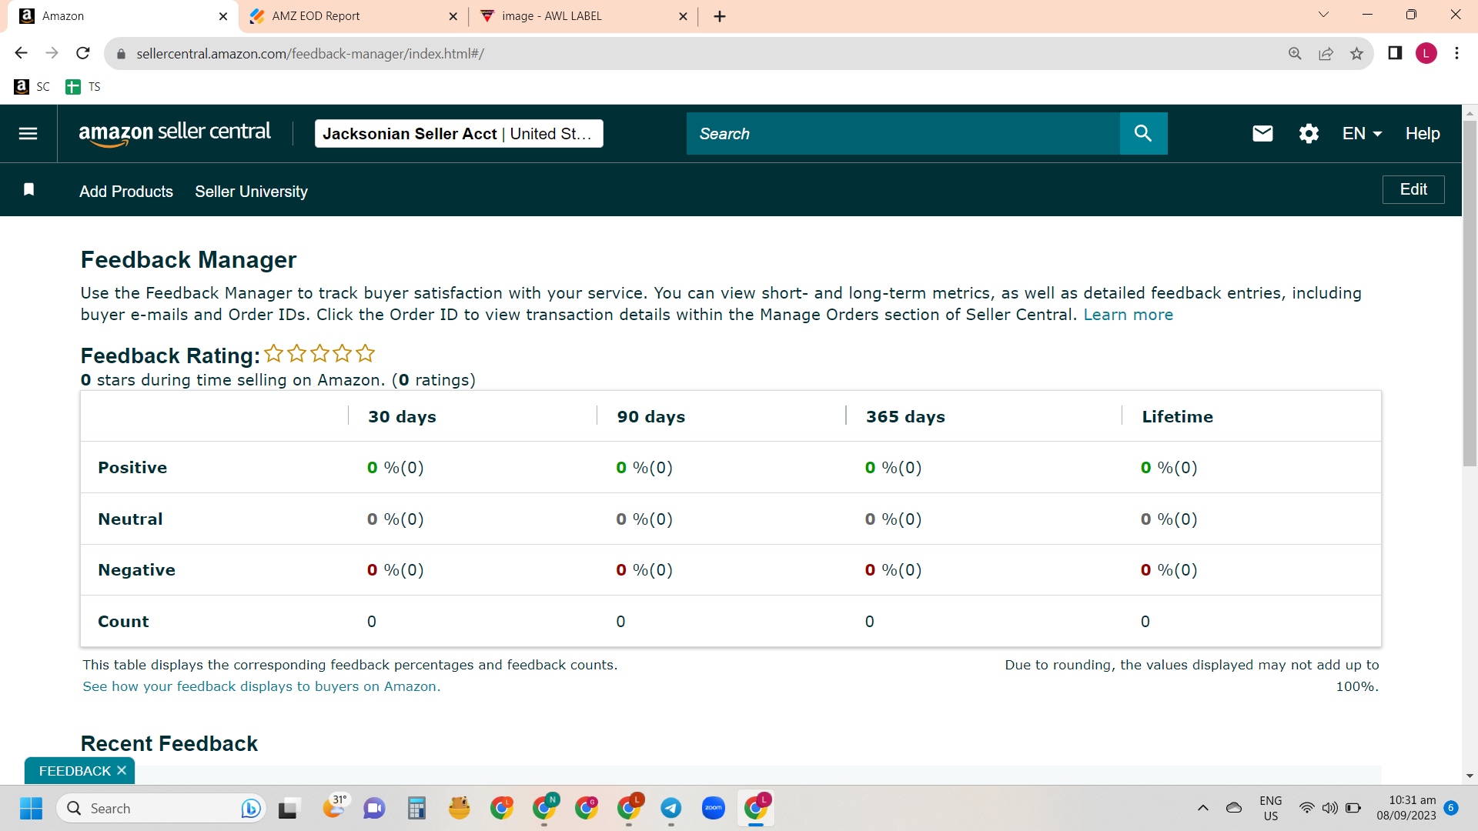1478x831 pixels.
Task: Click the ENG US language indicator
Action: [x=1271, y=808]
